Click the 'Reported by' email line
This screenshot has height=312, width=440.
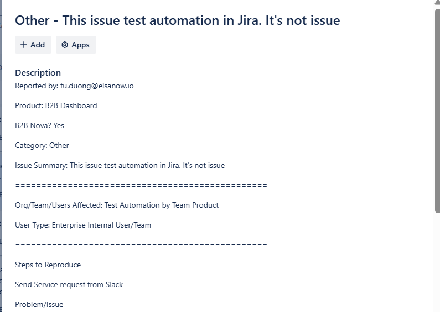click(74, 86)
